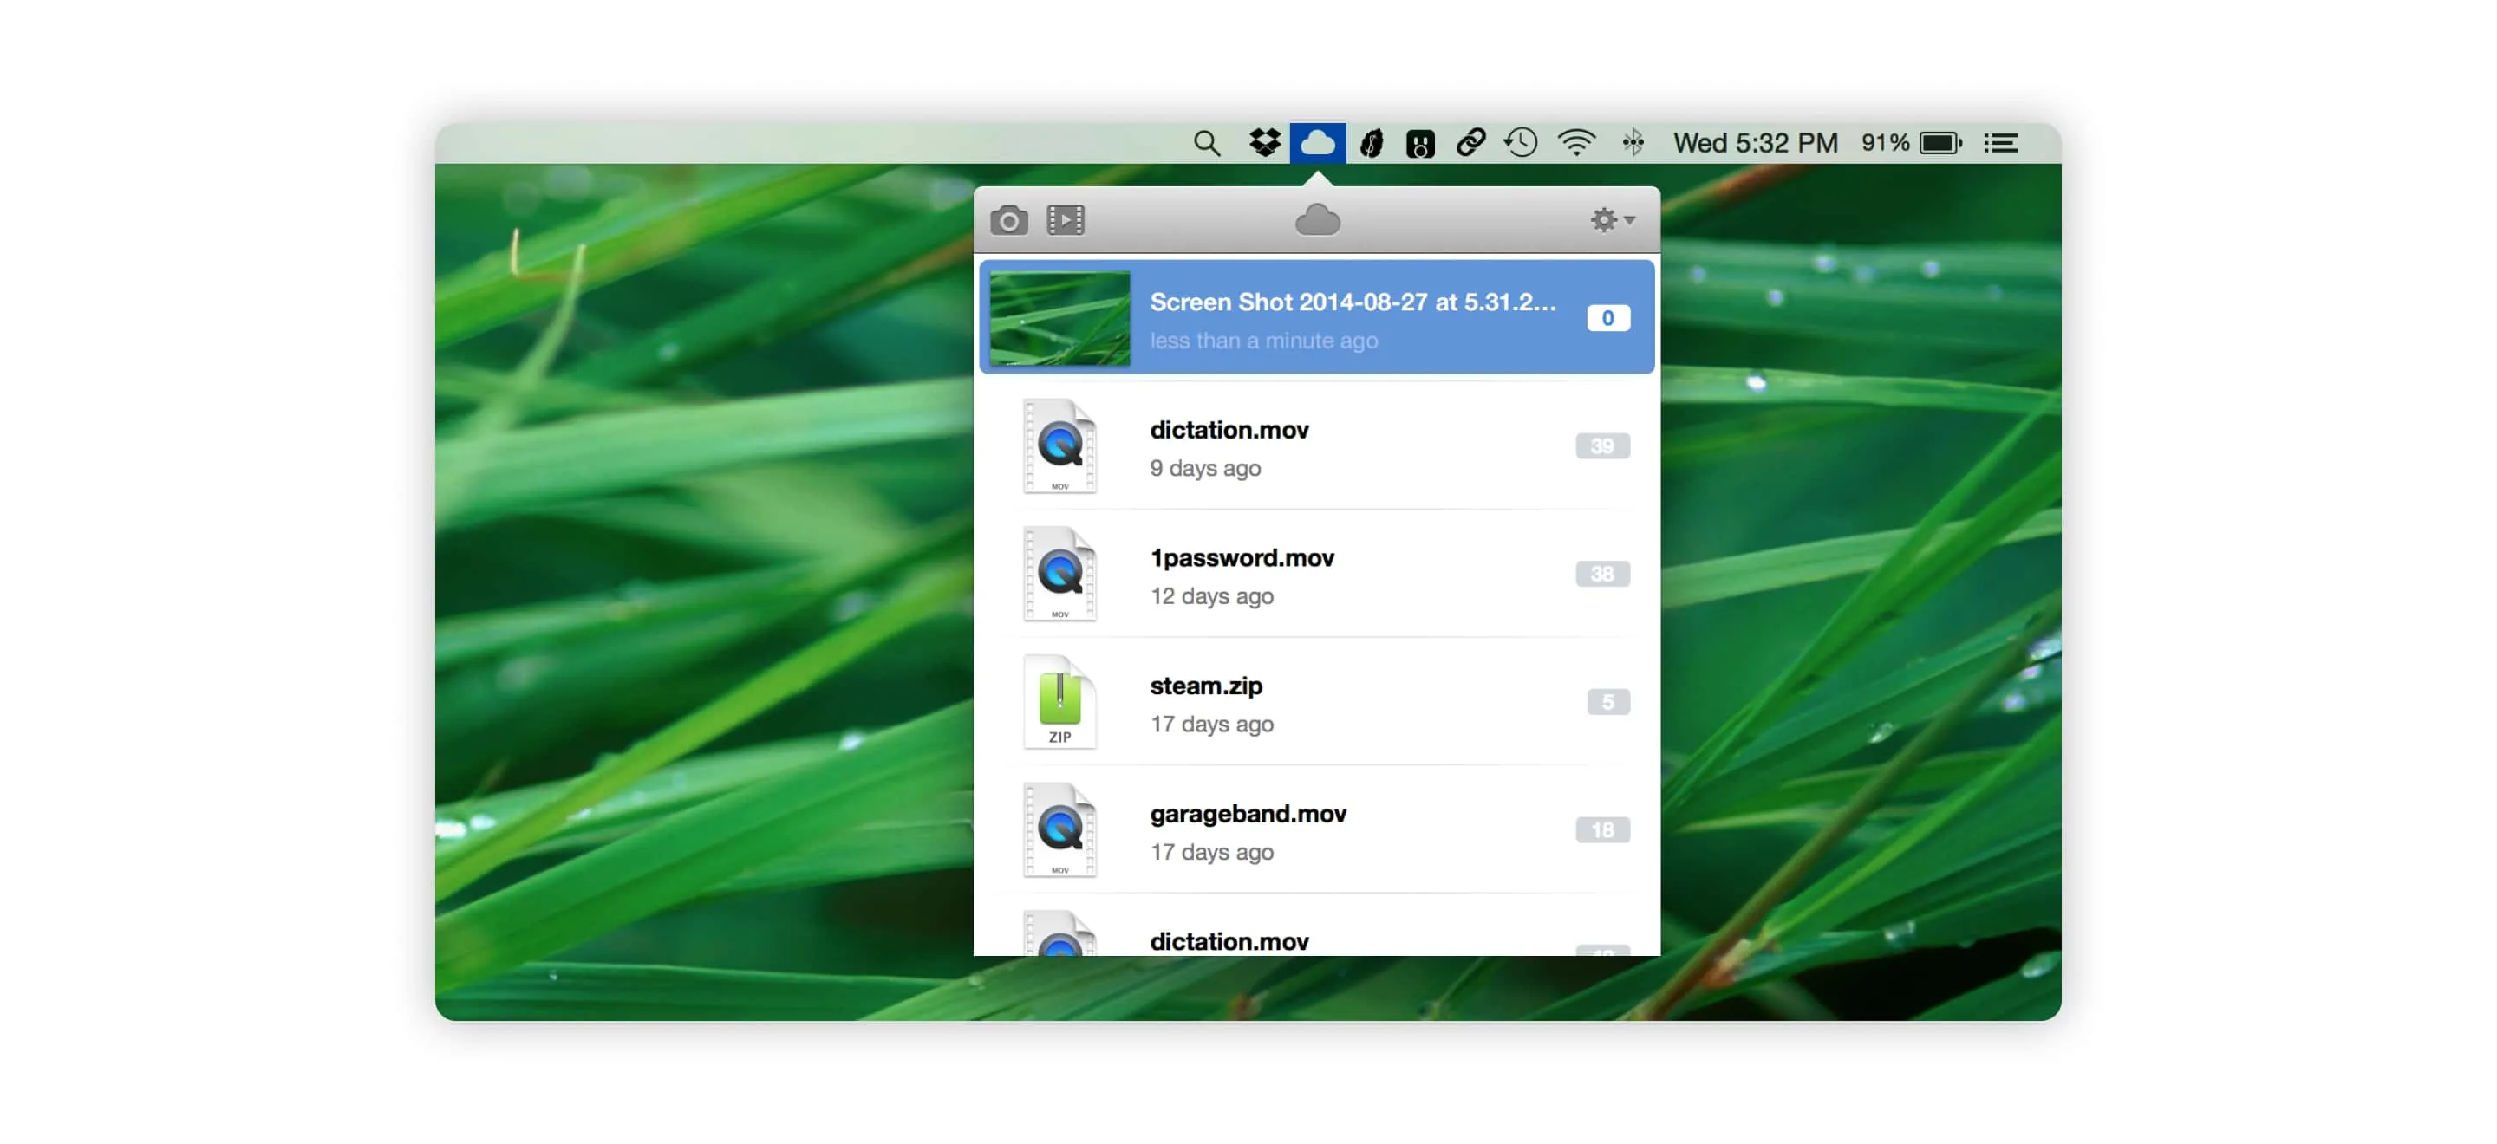Start screen recording with film icon
The height and width of the screenshot is (1144, 2497).
click(1066, 220)
